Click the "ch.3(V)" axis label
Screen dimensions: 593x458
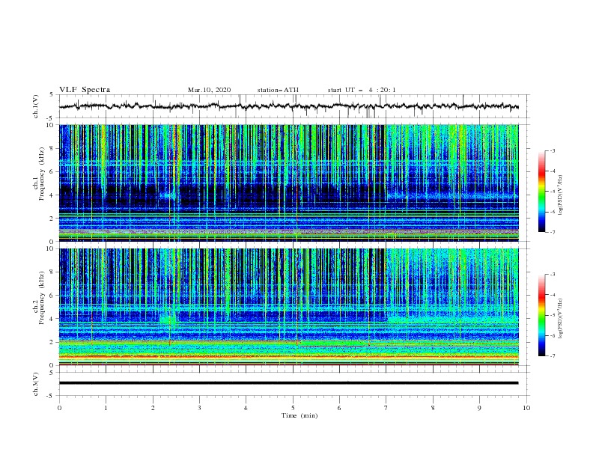[36, 384]
